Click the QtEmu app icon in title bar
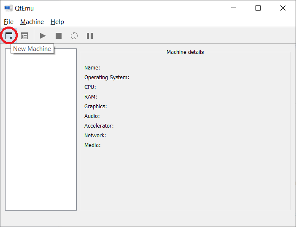296x227 pixels. click(8, 8)
